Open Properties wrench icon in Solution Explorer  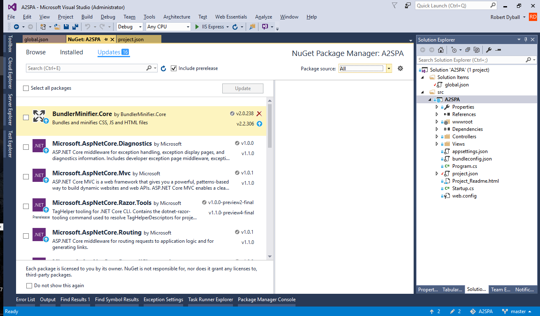[489, 50]
